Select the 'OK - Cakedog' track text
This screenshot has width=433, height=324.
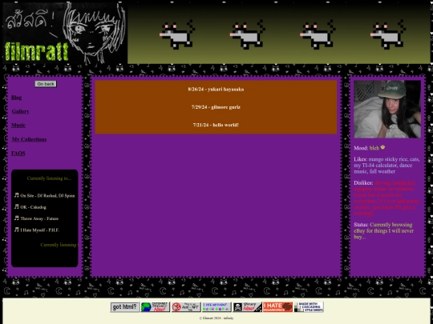[33, 207]
